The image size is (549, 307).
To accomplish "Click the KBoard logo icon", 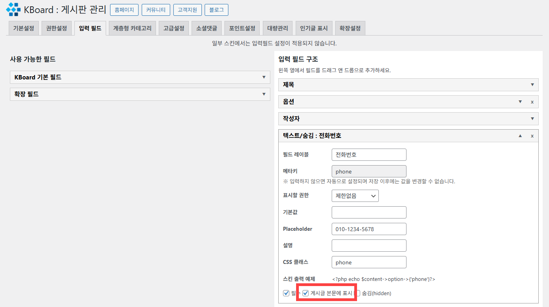I will [x=13, y=9].
